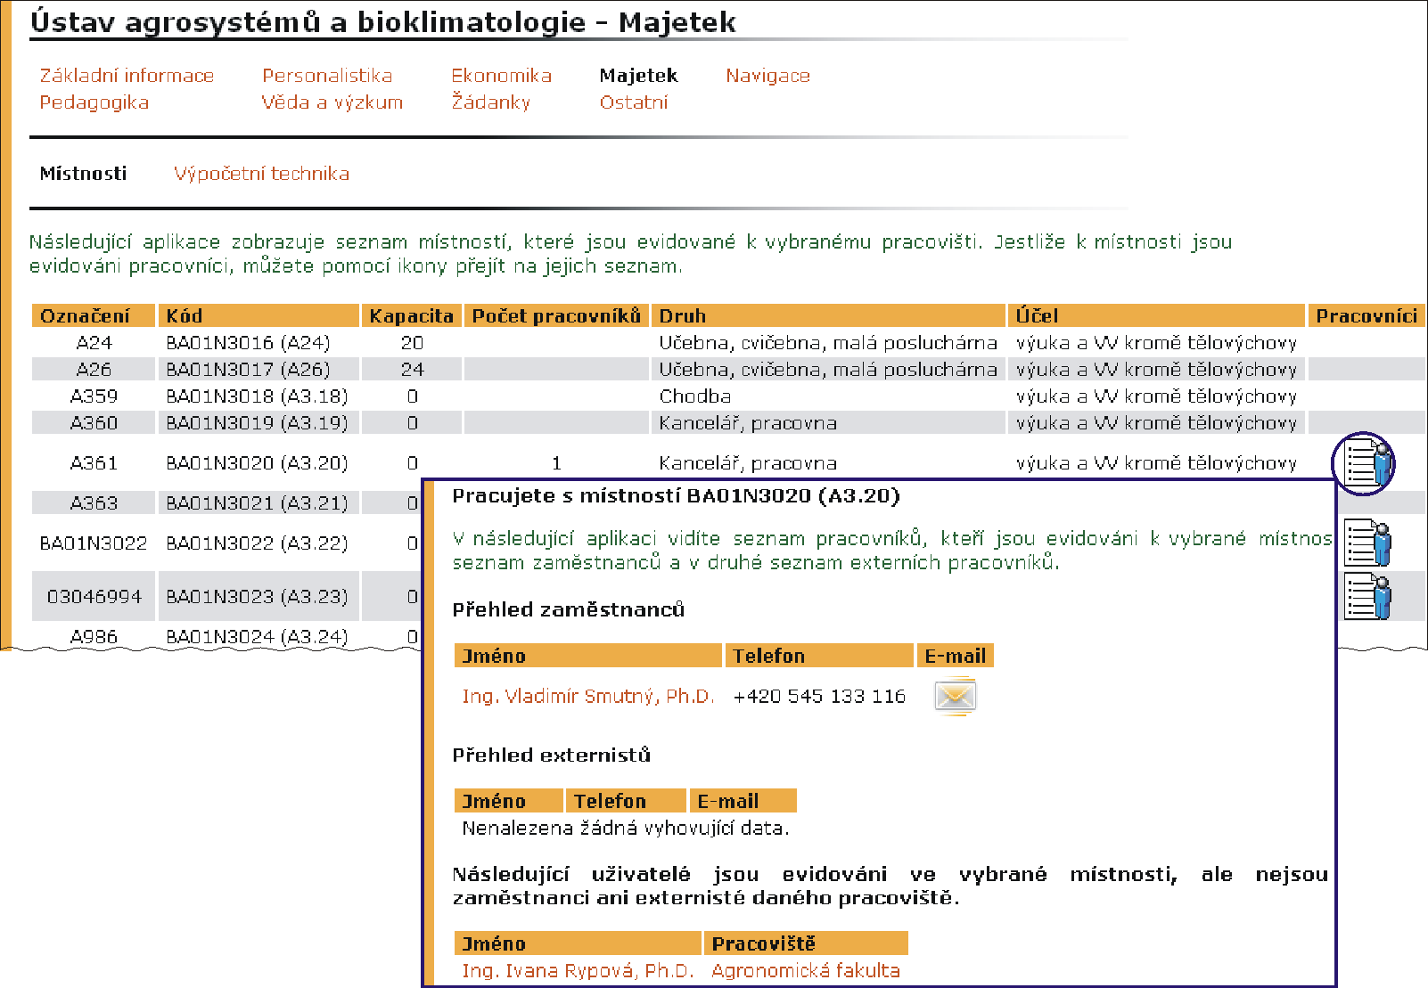Click the A363 room designation cell
This screenshot has width=1428, height=988.
pos(94,503)
